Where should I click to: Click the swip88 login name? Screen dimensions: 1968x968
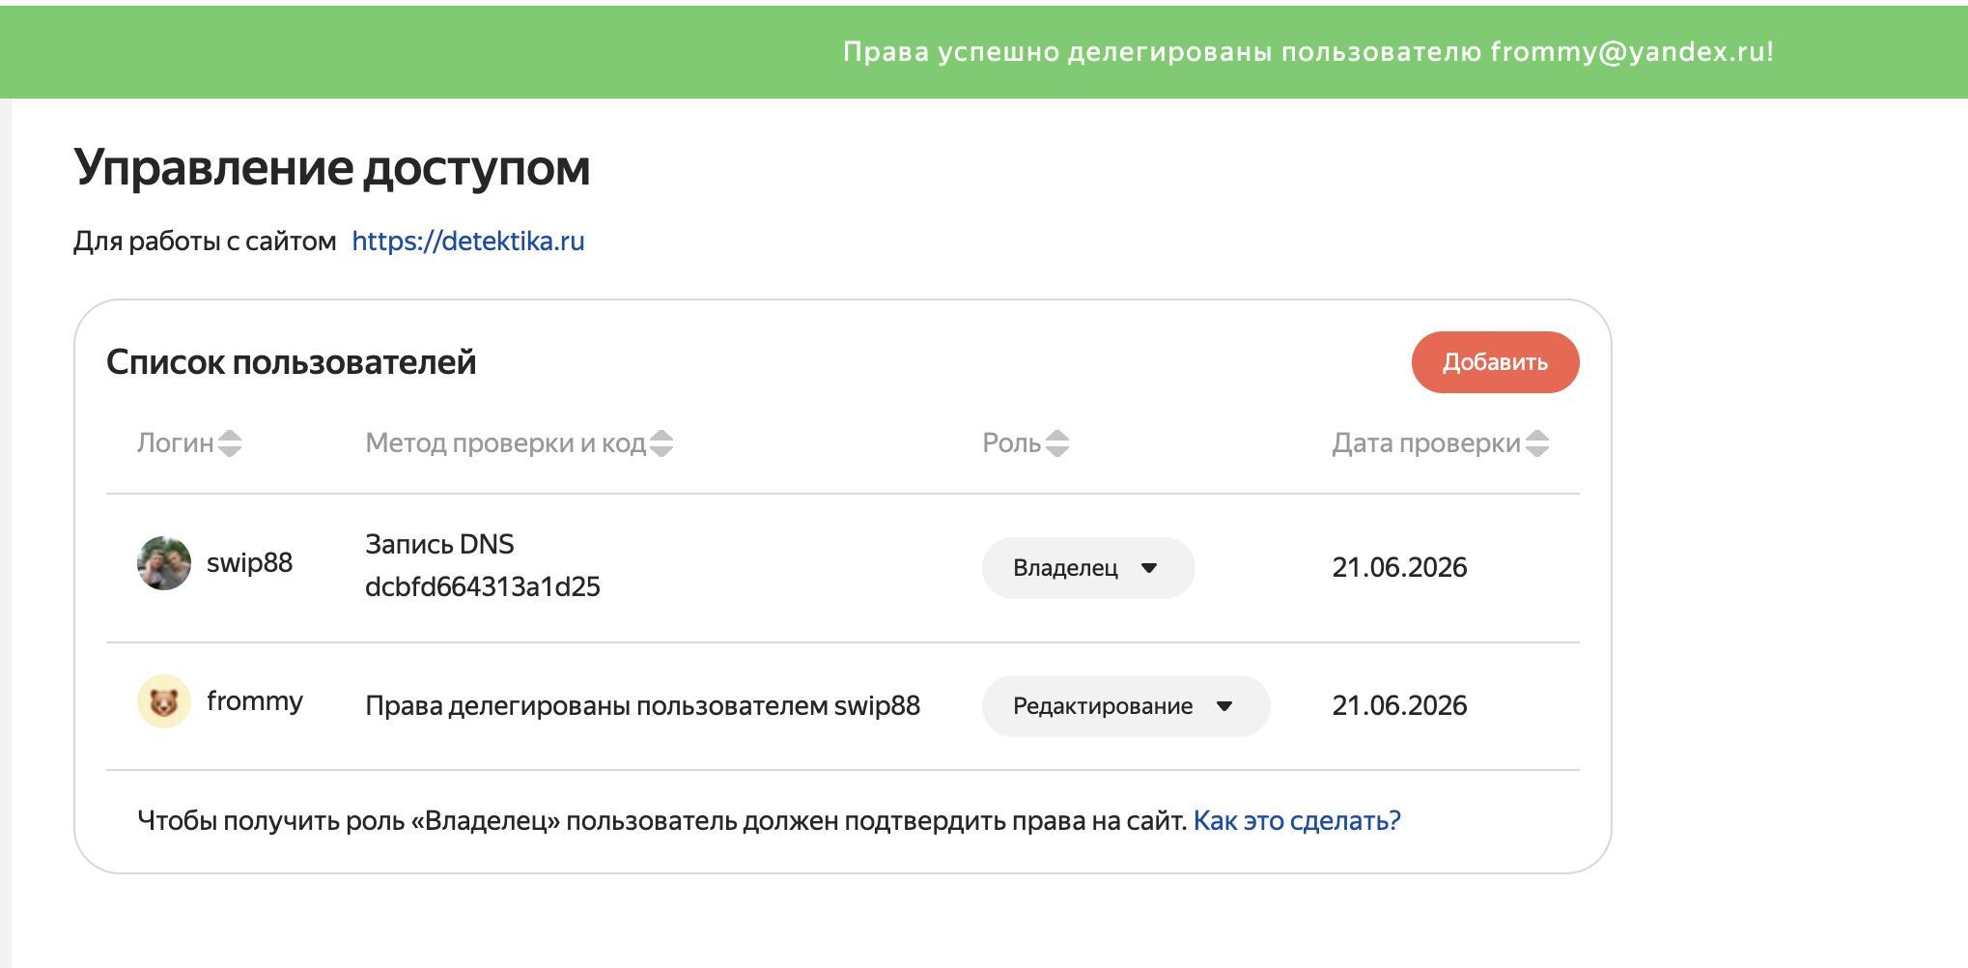pyautogui.click(x=249, y=563)
